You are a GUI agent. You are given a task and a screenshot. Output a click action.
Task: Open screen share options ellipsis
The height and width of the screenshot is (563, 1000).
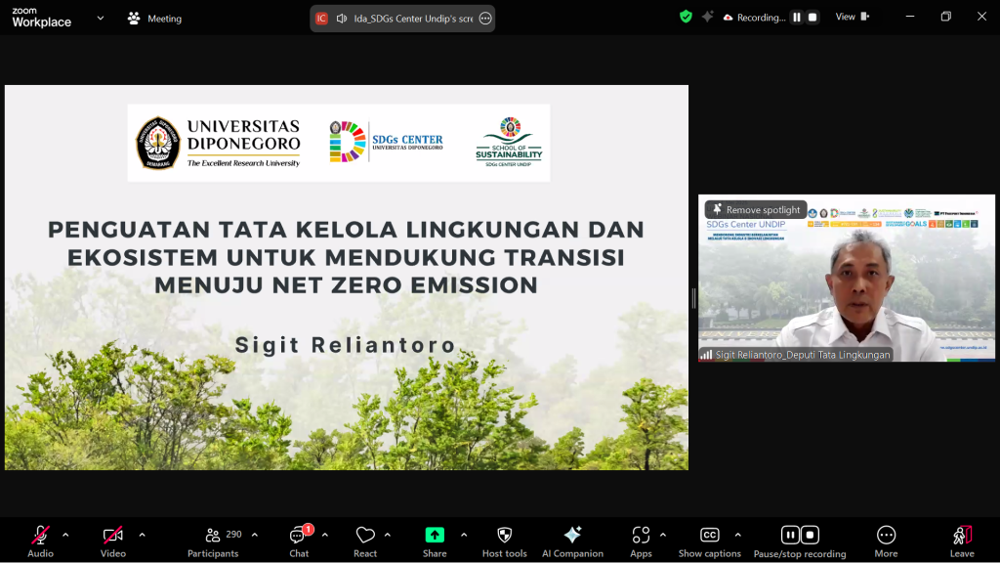[485, 19]
